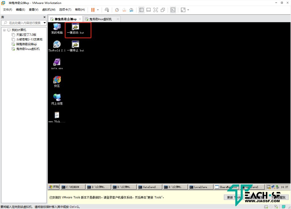Revert the VM to previous snapshot
The width and height of the screenshot is (291, 209).
[124, 10]
